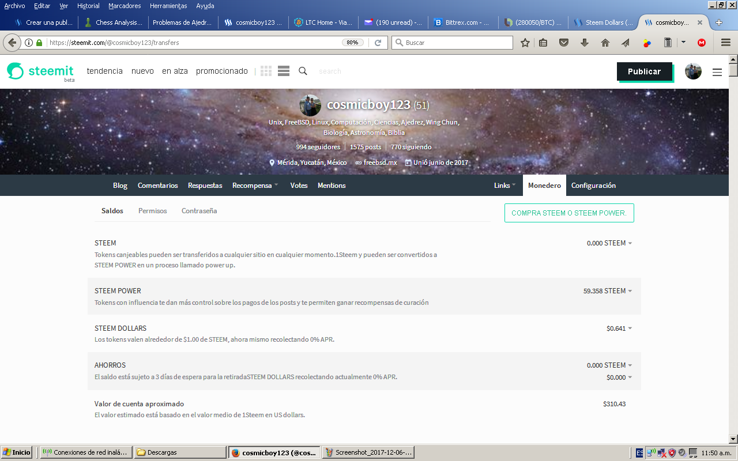Open the toolbar overflow dropdown arrow

[x=684, y=43]
